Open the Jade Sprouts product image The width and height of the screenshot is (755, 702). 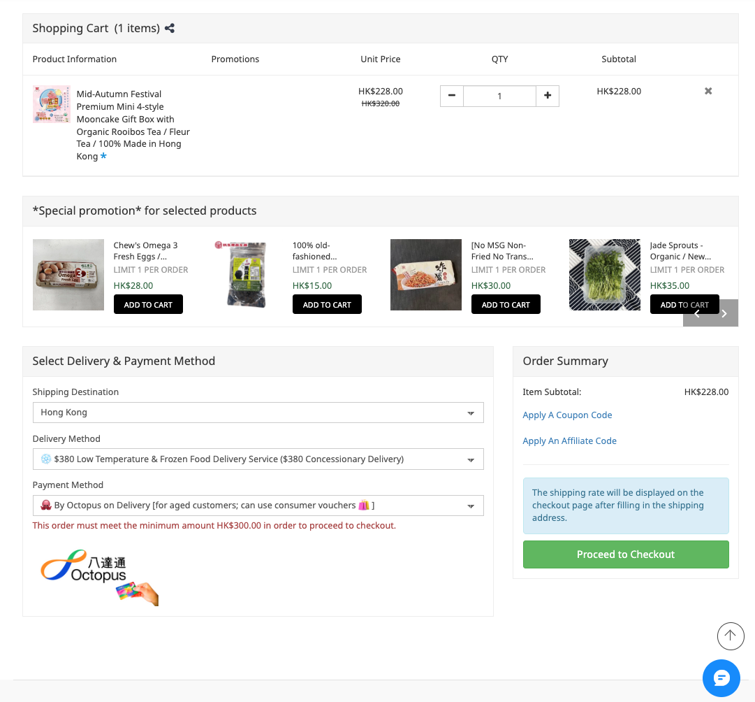pos(604,275)
